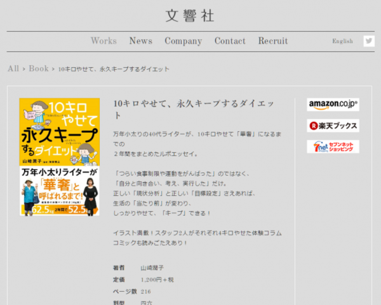This screenshot has width=381, height=305.
Task: Open the Recruit page
Action: coord(273,41)
